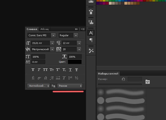Open the Английский language selector
The width and height of the screenshot is (166, 120).
coord(38,86)
